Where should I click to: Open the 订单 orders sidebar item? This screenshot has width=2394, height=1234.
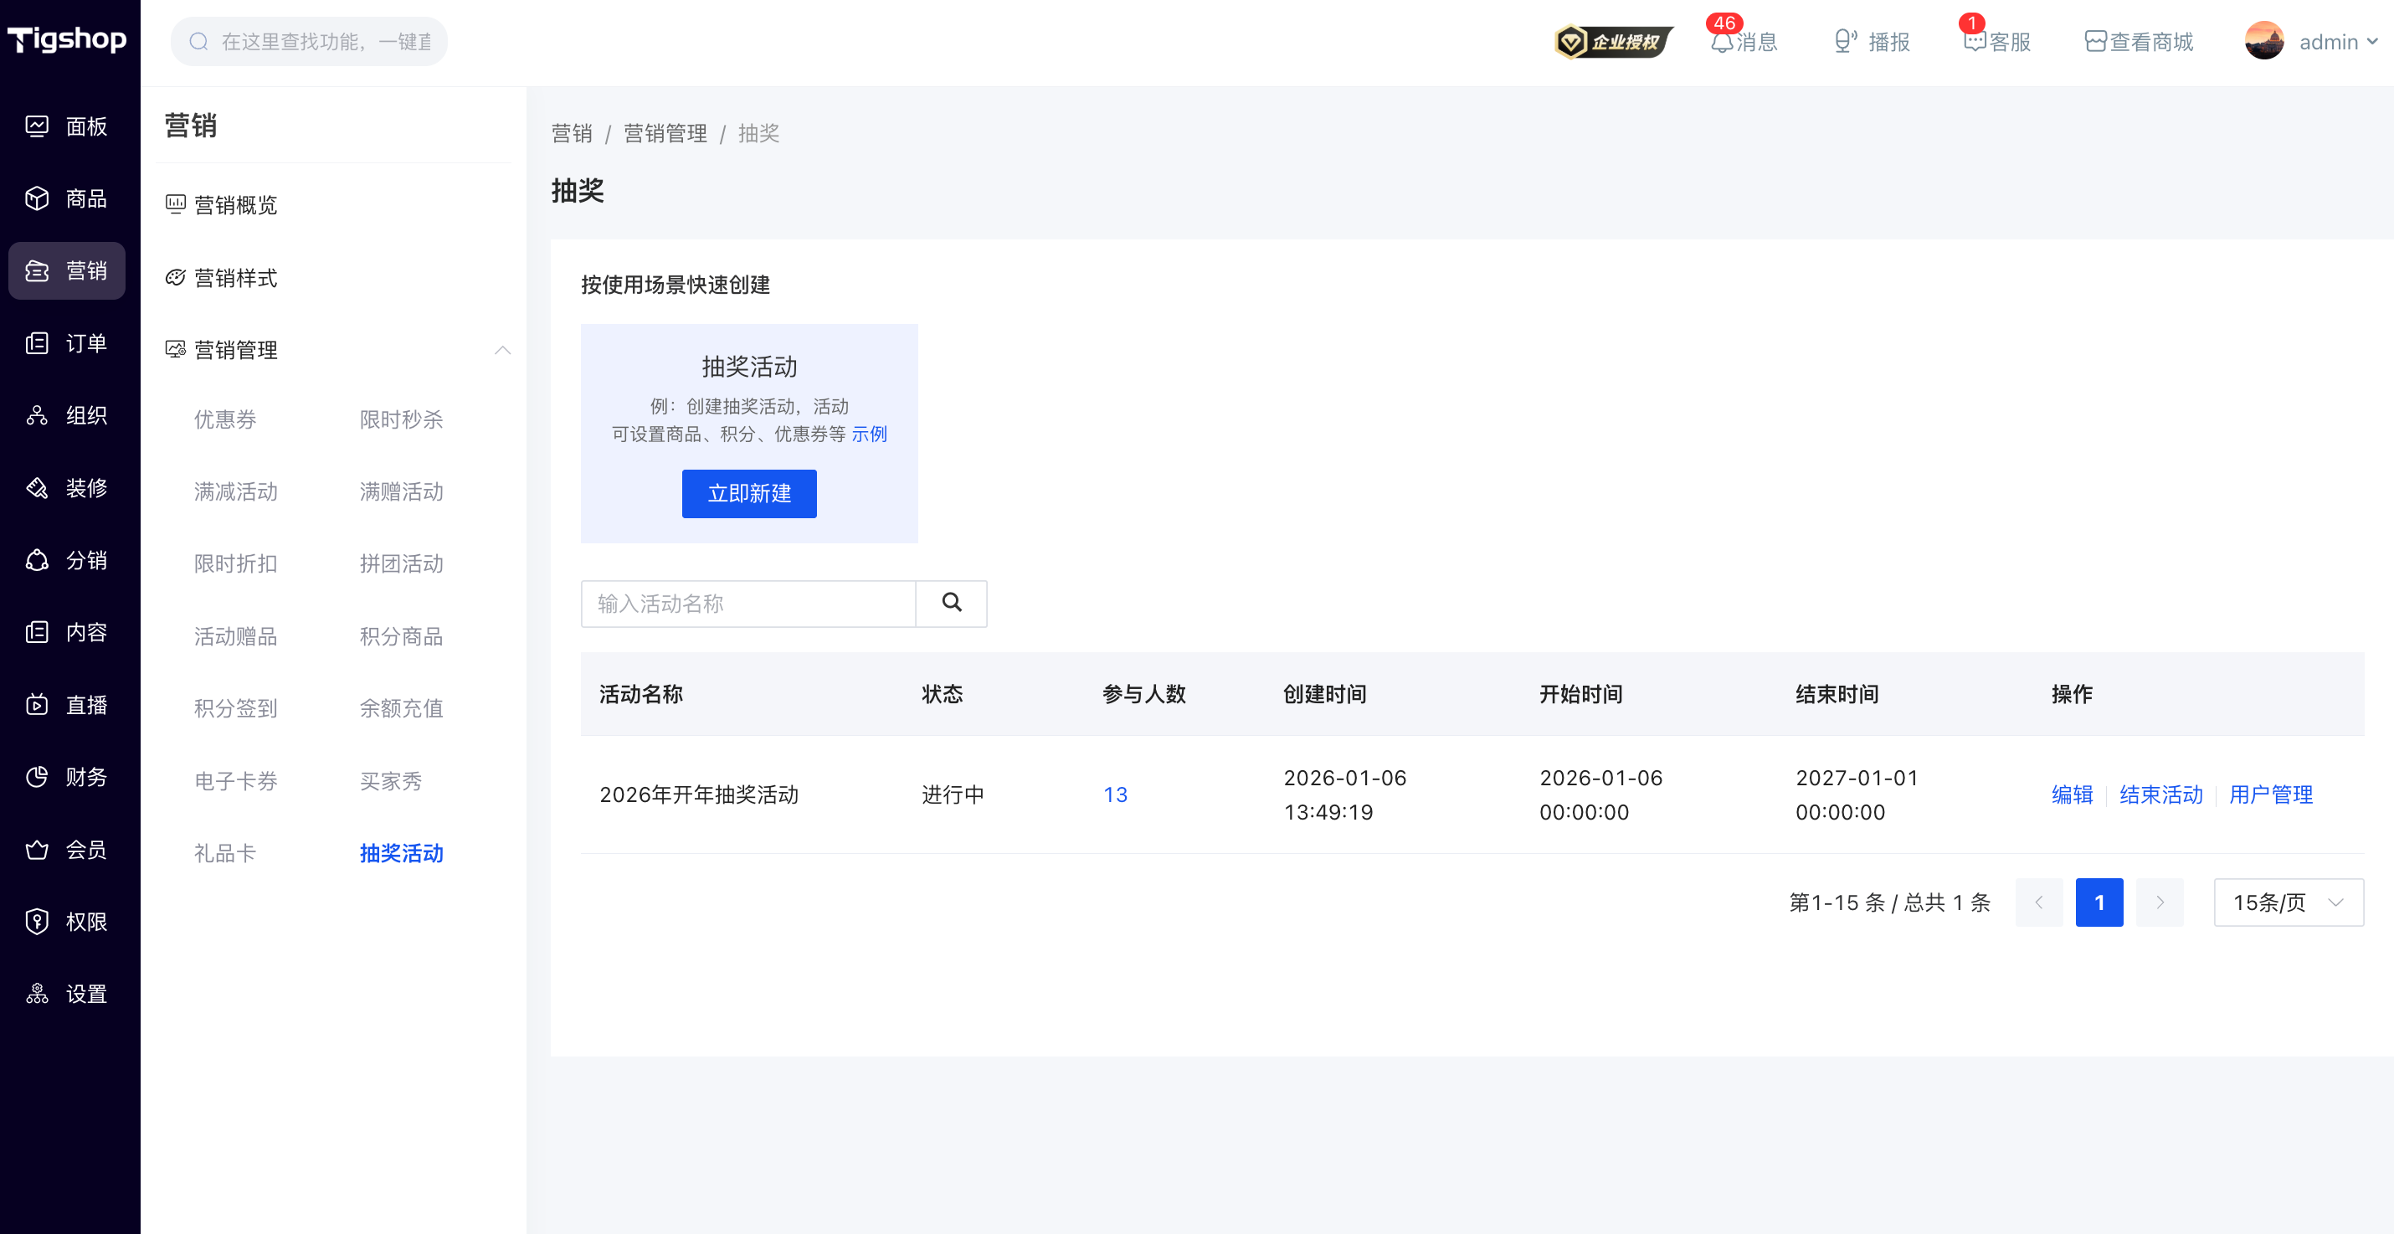[x=67, y=343]
